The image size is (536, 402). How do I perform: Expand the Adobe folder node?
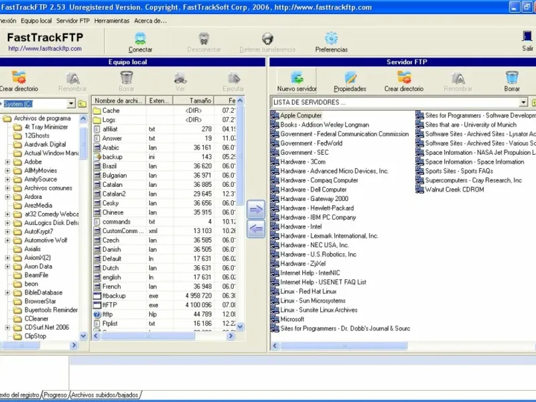[7, 162]
